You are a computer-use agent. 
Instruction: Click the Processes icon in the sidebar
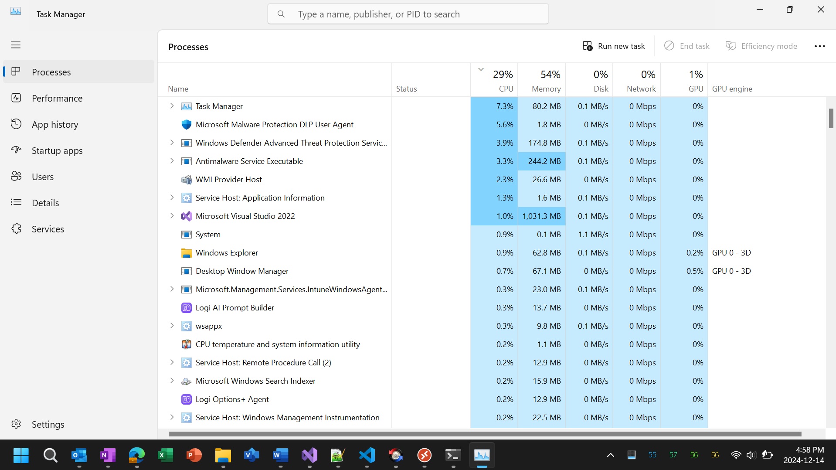[x=16, y=72]
